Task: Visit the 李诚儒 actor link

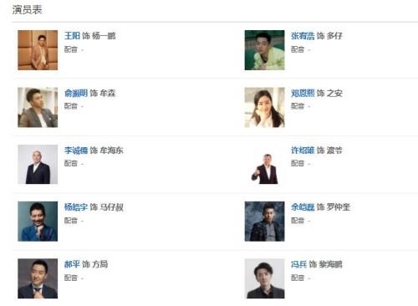Action: point(76,150)
